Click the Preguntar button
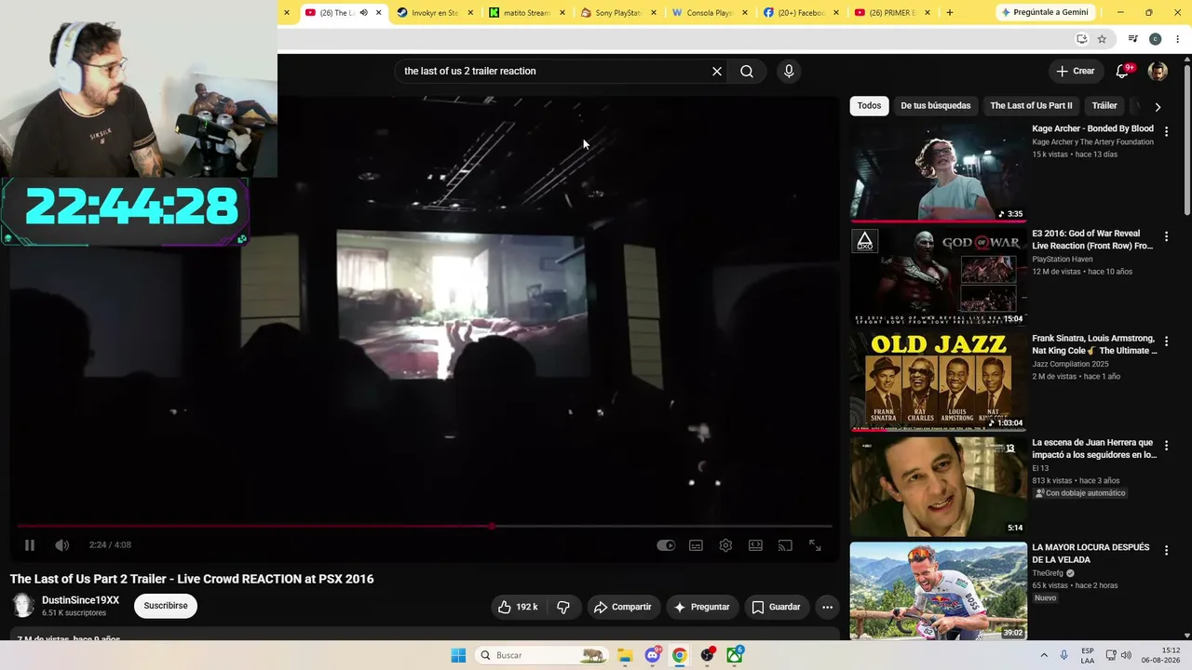 click(702, 607)
